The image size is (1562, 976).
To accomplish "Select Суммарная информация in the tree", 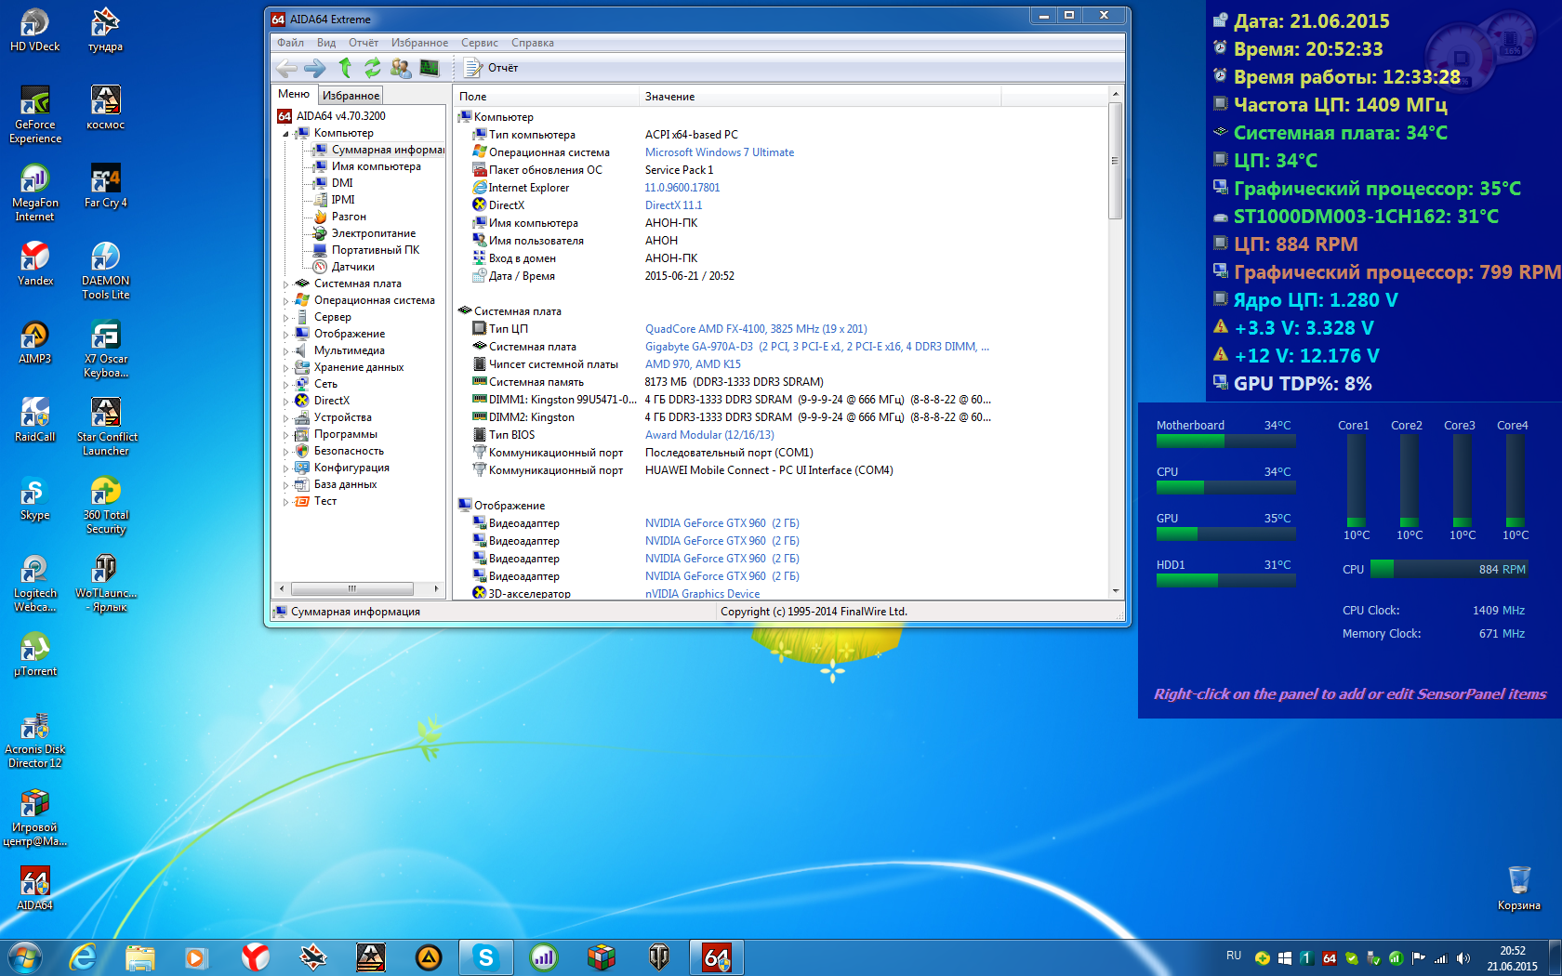I will (379, 150).
